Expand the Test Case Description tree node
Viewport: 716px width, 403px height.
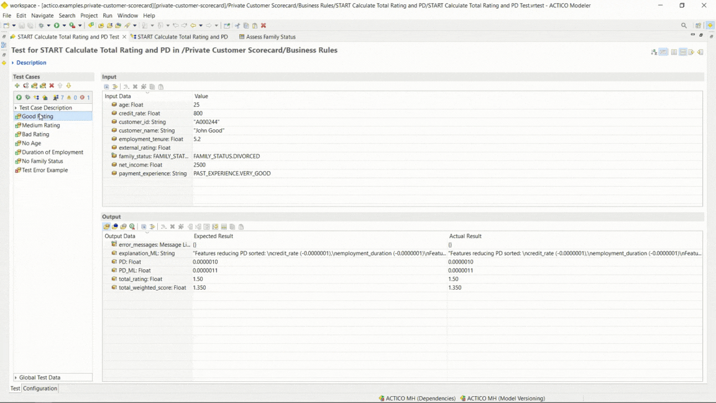16,108
